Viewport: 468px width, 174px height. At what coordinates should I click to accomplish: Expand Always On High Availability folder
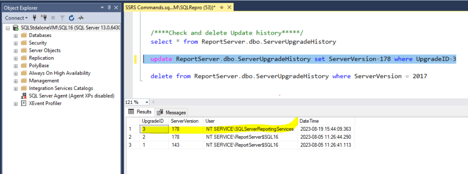click(16, 74)
